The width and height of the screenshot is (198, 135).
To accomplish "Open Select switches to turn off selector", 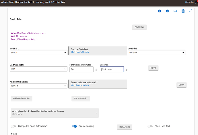I will coord(98,84).
